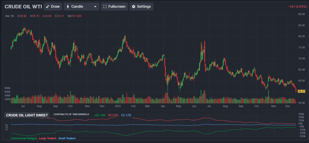Image resolution: width=309 pixels, height=143 pixels.
Task: Click the green -65.19K hedgers value
Action: (100, 115)
